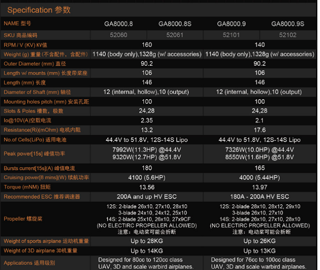
Task: Click 'Up to 26KG'
Action: click(x=260, y=241)
